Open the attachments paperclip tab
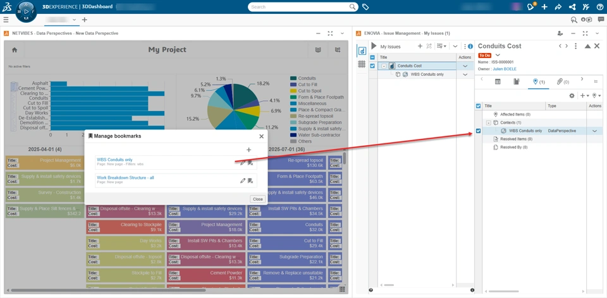The height and width of the screenshot is (298, 607). 561,81
